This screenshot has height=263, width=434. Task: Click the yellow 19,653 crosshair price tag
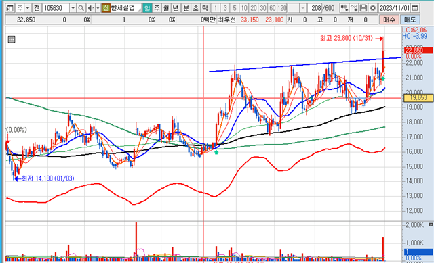(418, 97)
